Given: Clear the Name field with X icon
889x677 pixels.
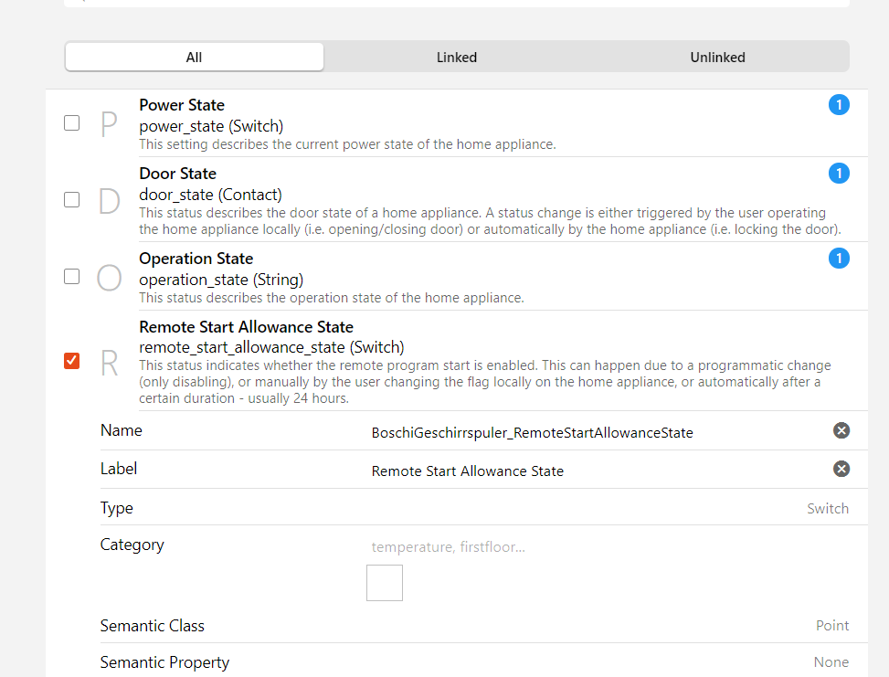Looking at the screenshot, I should (x=841, y=430).
